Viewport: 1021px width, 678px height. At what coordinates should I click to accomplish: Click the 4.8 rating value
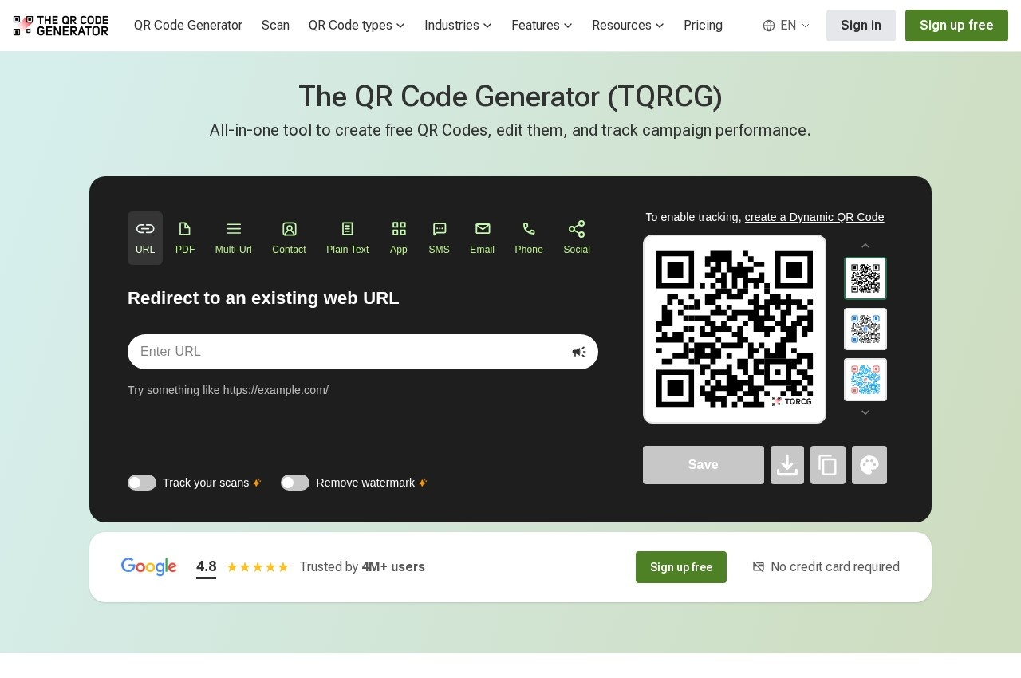point(206,567)
